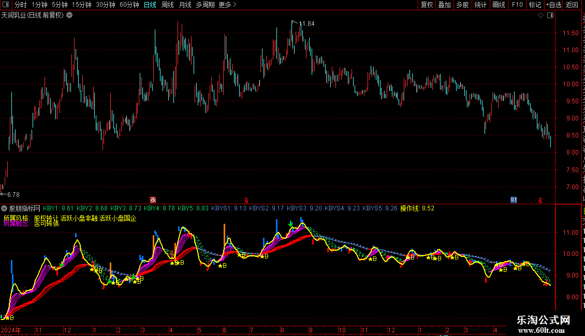
Task: Click the S marker near July
Action: click(246, 201)
